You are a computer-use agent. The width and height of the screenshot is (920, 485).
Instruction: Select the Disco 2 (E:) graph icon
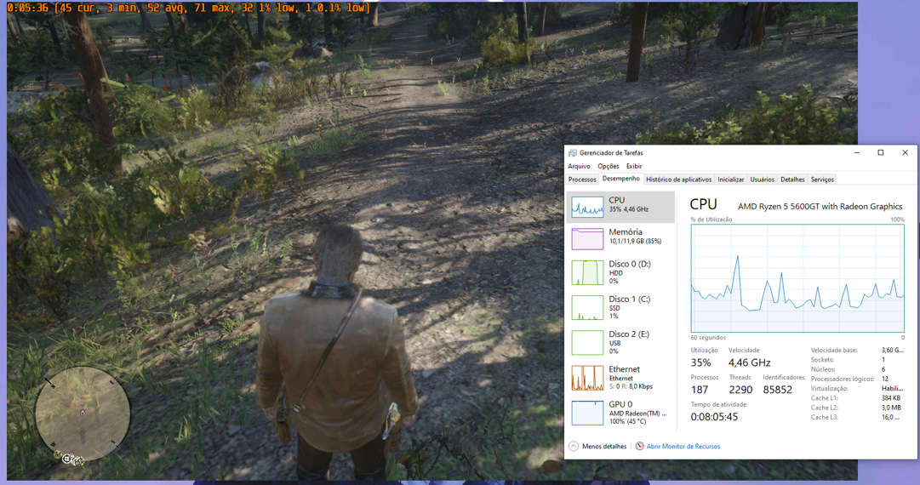pos(587,343)
